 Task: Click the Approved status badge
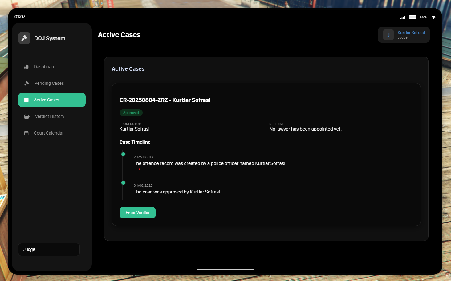point(131,113)
